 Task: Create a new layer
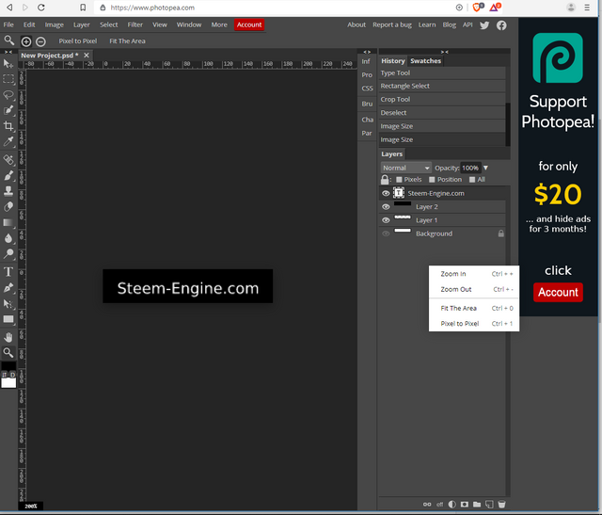coord(489,505)
